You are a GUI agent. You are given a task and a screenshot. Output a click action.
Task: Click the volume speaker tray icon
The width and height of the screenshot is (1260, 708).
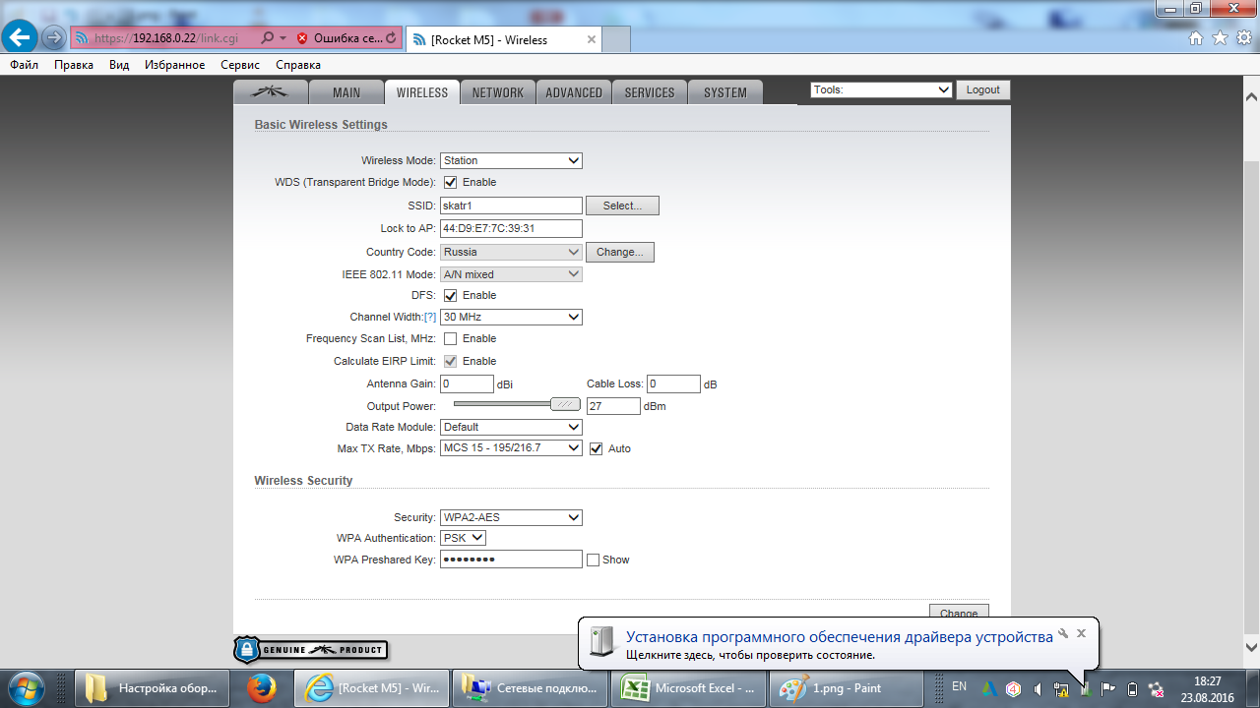(x=1038, y=689)
